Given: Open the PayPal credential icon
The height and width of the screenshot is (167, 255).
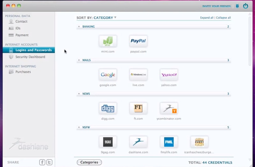Looking at the screenshot, I should (138, 41).
